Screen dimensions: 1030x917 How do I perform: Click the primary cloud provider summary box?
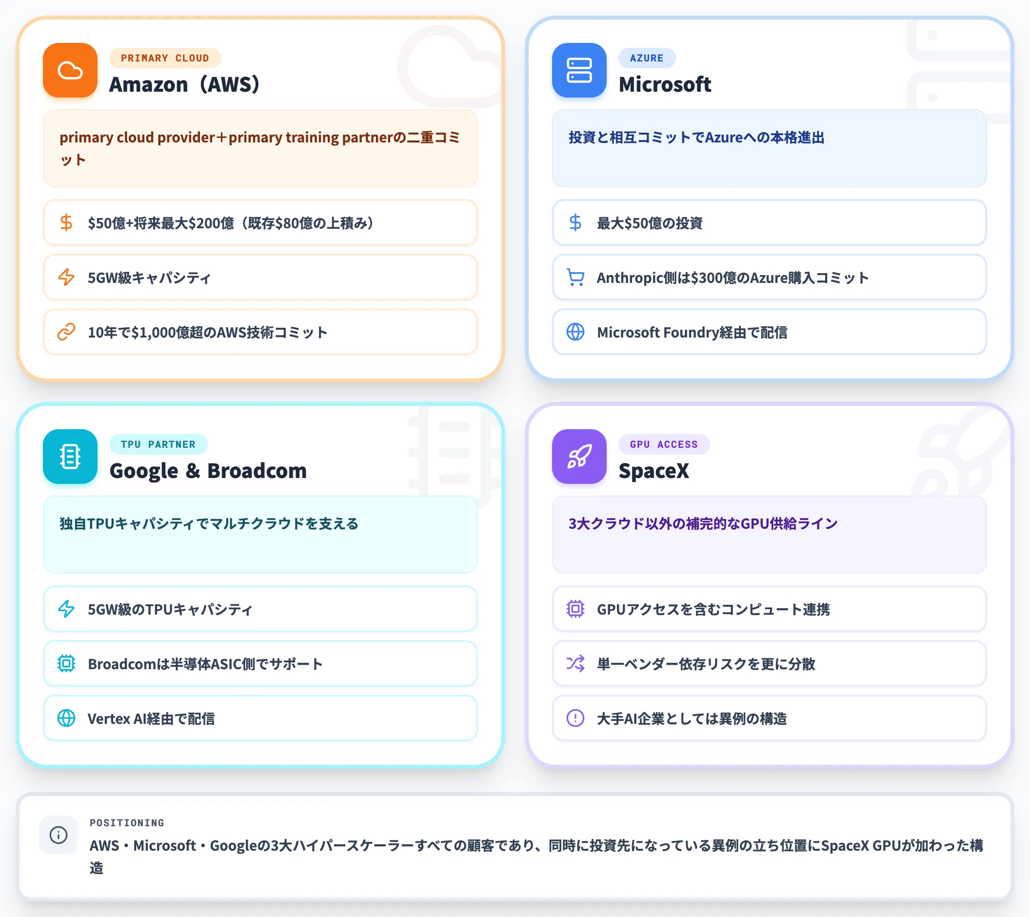tap(260, 148)
